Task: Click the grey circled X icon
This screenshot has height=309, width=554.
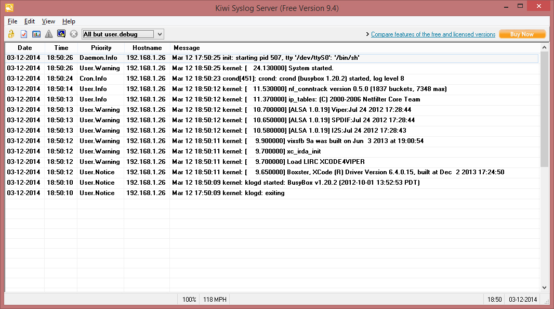Action: 73,34
